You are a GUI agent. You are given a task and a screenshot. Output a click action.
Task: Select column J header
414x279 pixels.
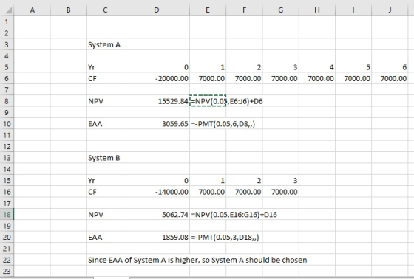[x=390, y=10]
